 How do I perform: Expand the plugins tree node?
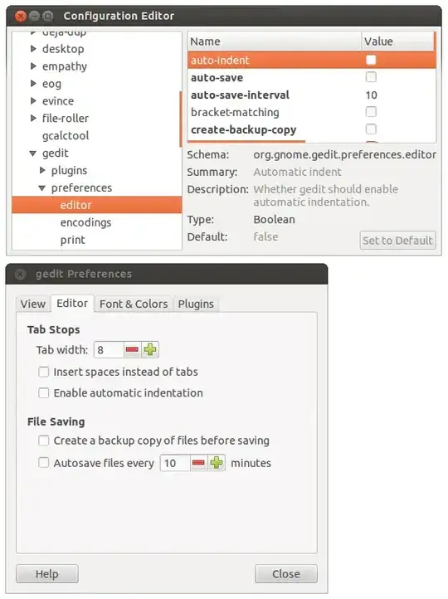(42, 170)
